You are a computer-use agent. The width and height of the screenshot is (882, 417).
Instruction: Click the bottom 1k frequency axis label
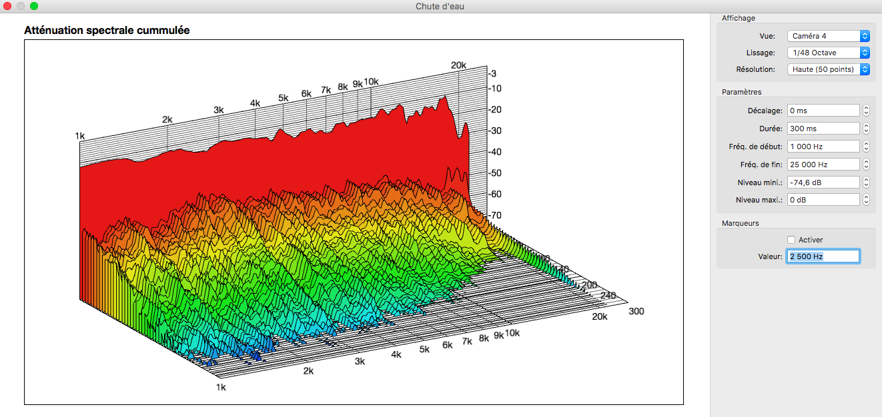pyautogui.click(x=220, y=387)
